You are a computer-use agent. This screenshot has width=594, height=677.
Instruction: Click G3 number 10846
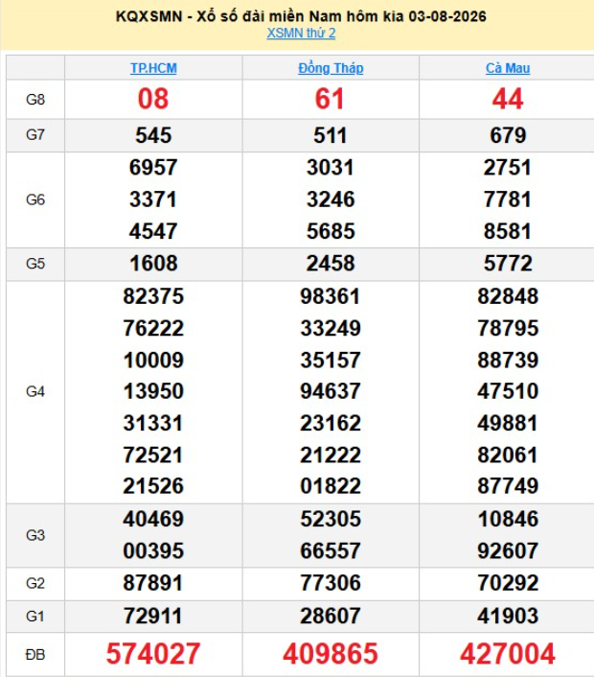pyautogui.click(x=508, y=519)
